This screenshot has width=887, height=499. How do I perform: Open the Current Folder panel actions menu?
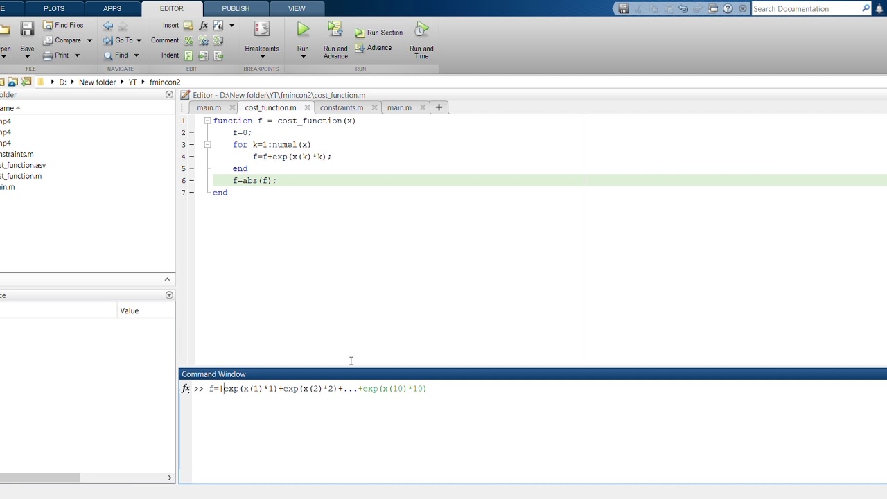click(169, 94)
